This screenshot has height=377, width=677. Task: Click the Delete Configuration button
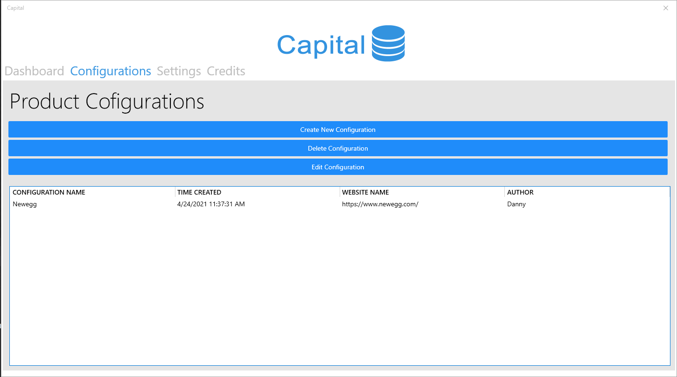pyautogui.click(x=338, y=148)
